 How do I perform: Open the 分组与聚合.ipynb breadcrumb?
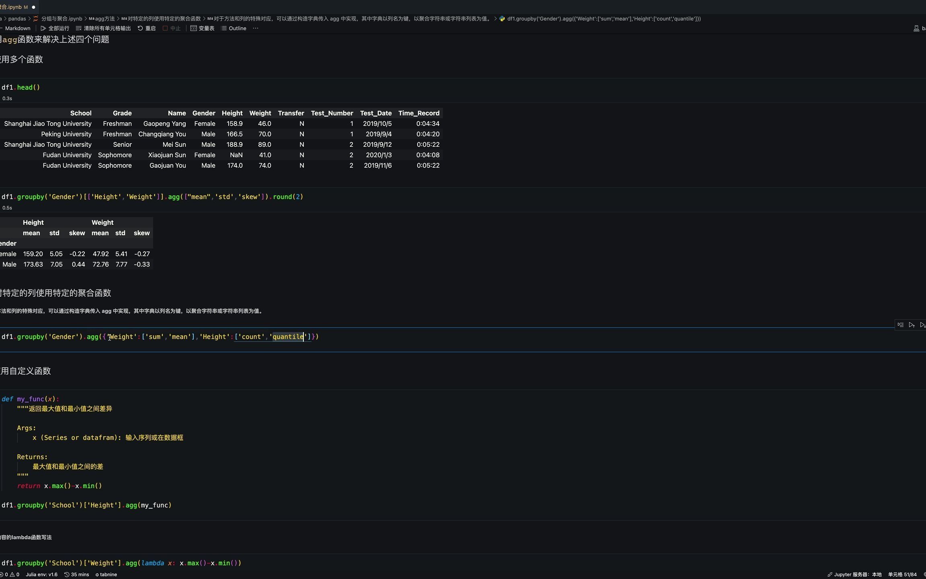pos(61,18)
